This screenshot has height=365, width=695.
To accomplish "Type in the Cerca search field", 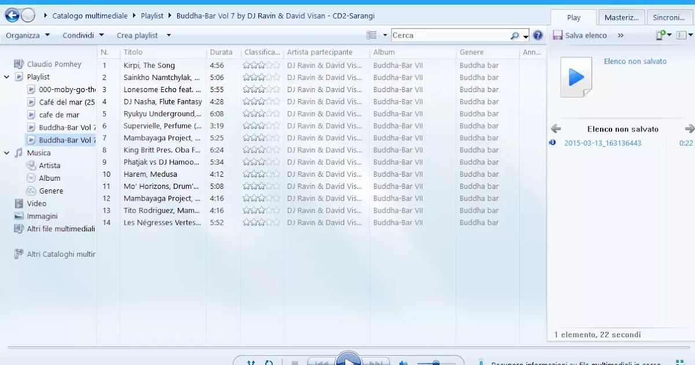I will pos(452,35).
